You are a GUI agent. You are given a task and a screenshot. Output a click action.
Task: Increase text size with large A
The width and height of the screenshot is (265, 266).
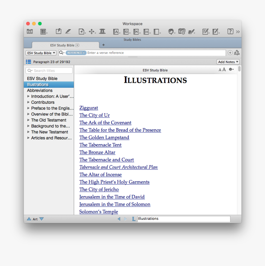coord(224,70)
